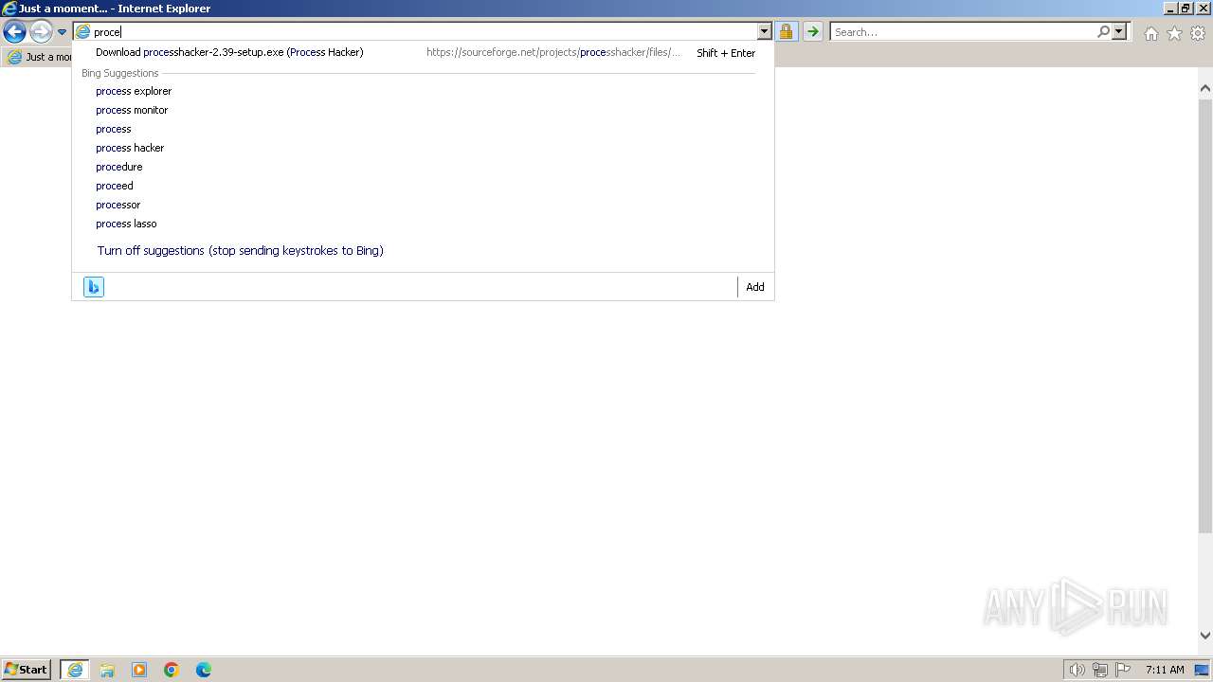Click the Add search provider button
The image size is (1213, 682).
tap(755, 287)
